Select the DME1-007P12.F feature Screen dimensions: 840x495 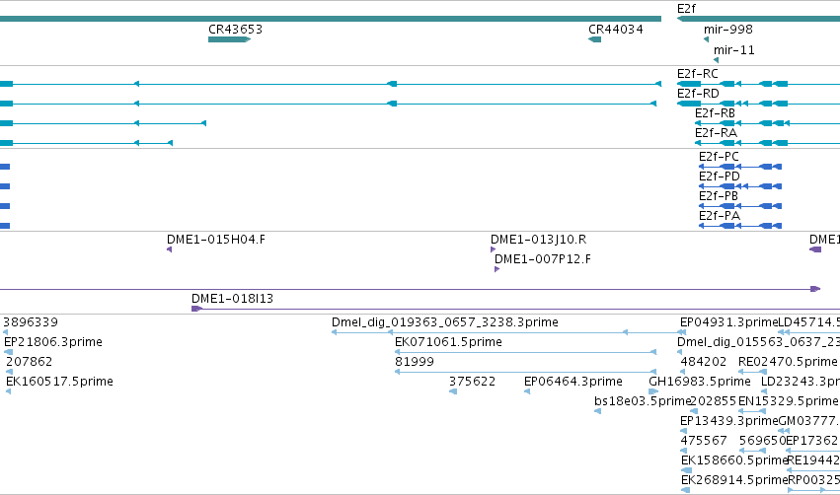[496, 270]
